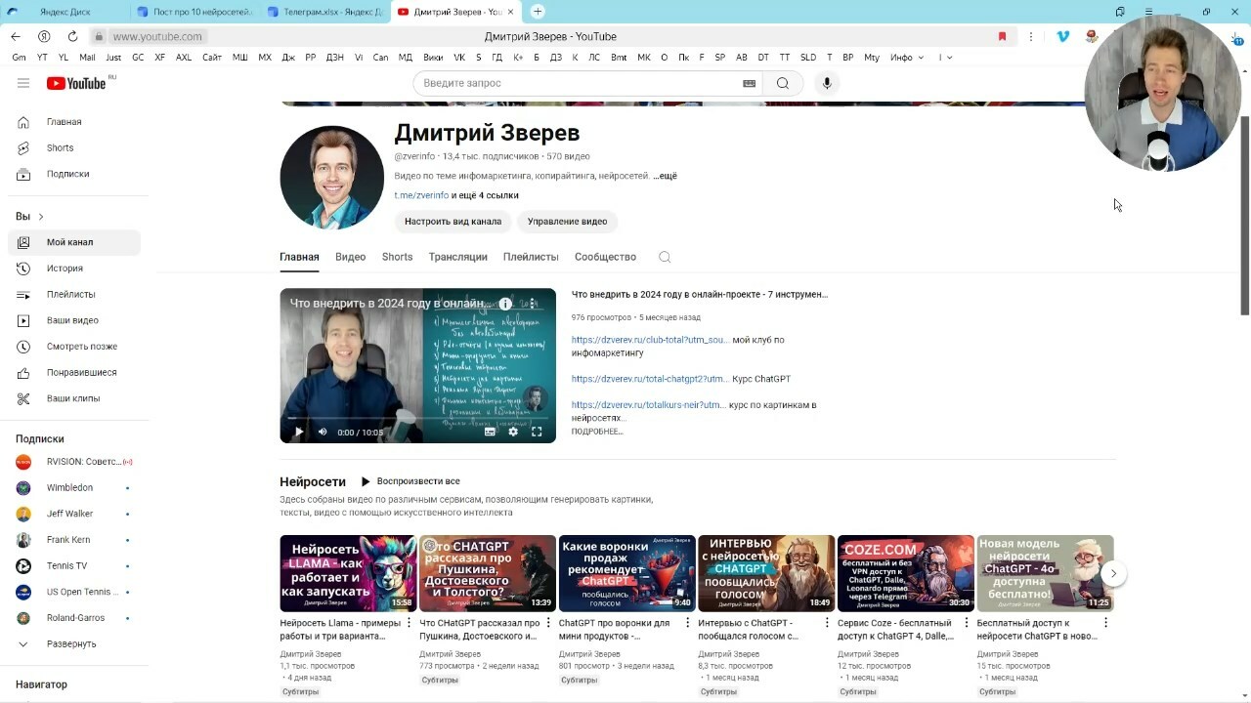Enter fullscreen in the featured video player
1251x703 pixels.
537,432
